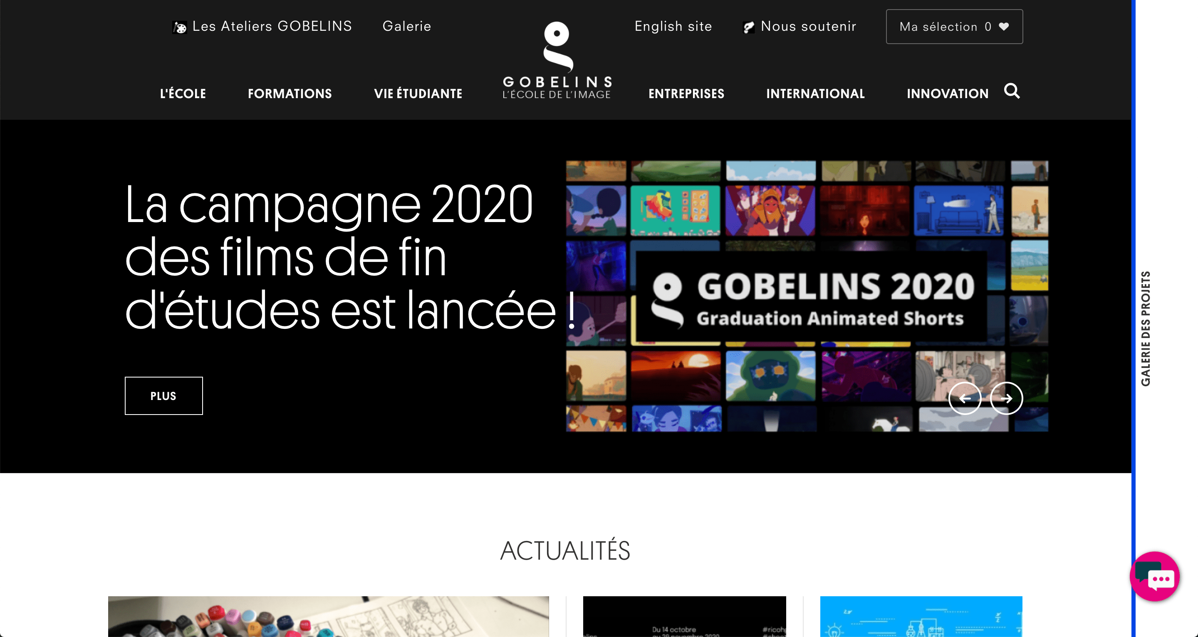This screenshot has height=637, width=1198.
Task: Click the heart icon in Ma sélection
Action: [x=1004, y=27]
